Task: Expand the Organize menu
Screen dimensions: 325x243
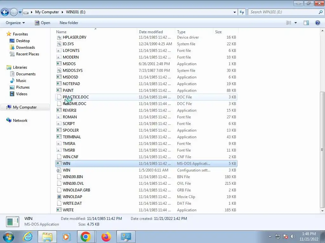Action: tap(15, 23)
